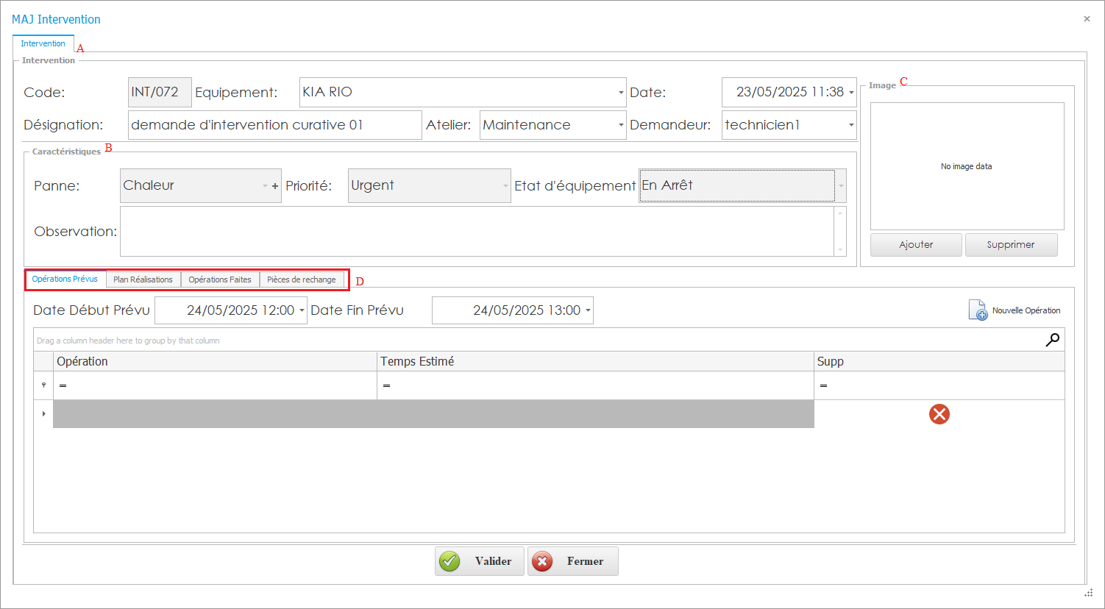The width and height of the screenshot is (1105, 609).
Task: Expand the Equipement dropdown
Action: click(621, 93)
